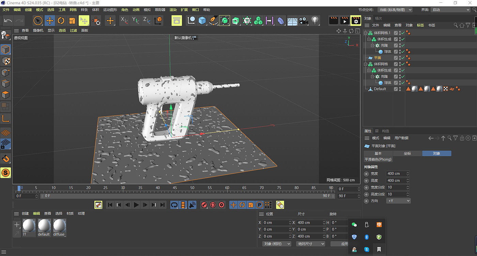Screen dimensions: 477x256
Task: Open the 方向 dropdown showing +Y
Action: (x=398, y=201)
